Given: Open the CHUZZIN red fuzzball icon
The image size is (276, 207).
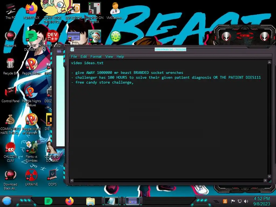Looking at the screenshot, I should coord(11,152).
